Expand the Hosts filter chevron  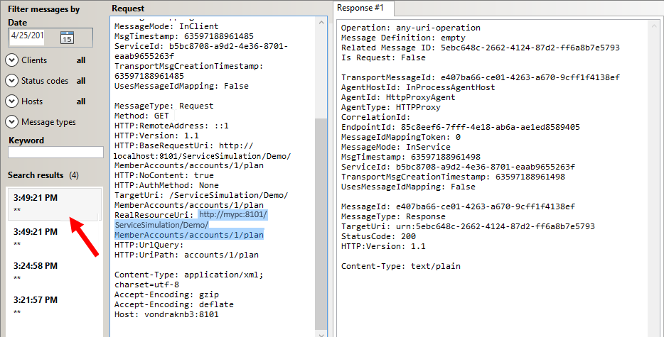tap(12, 101)
